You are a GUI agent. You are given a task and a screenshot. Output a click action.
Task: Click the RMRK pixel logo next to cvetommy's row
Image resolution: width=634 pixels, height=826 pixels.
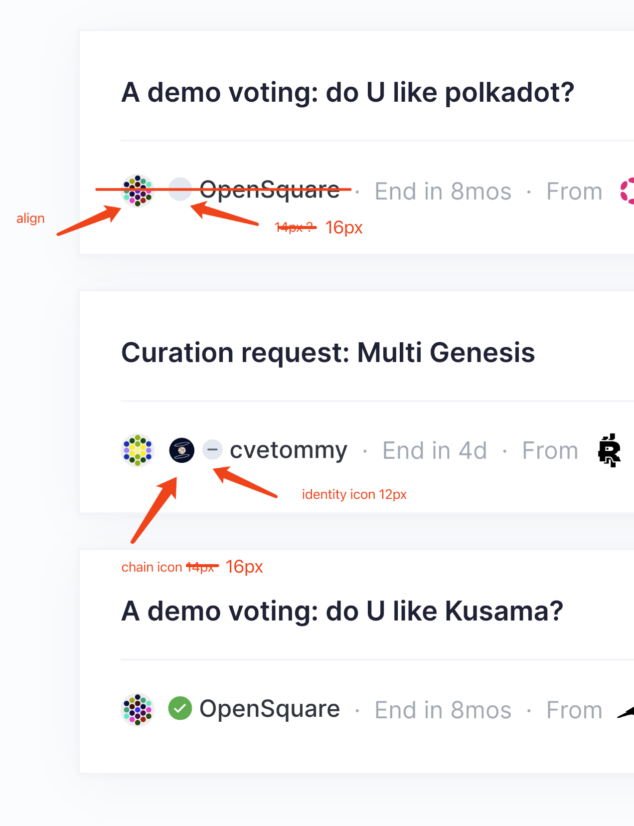[609, 450]
